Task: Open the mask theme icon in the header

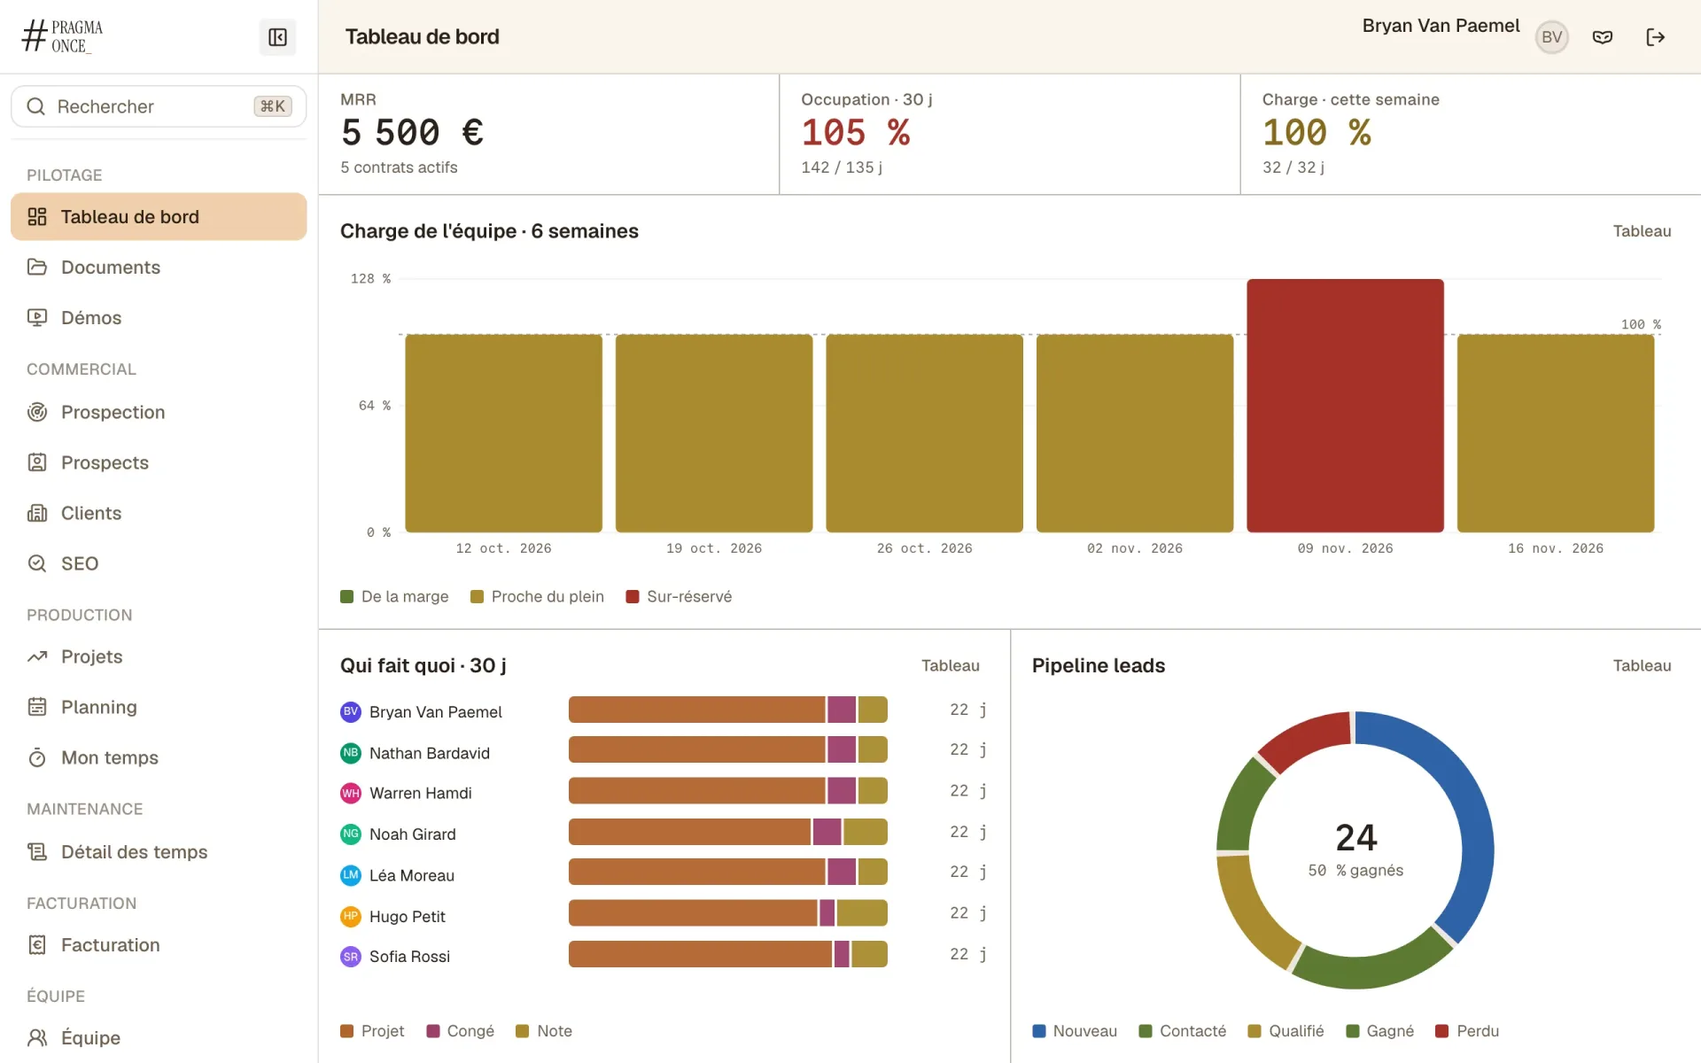Action: [x=1603, y=37]
